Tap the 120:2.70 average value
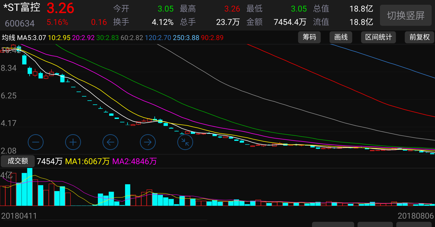This screenshot has height=227, width=435. click(x=158, y=38)
